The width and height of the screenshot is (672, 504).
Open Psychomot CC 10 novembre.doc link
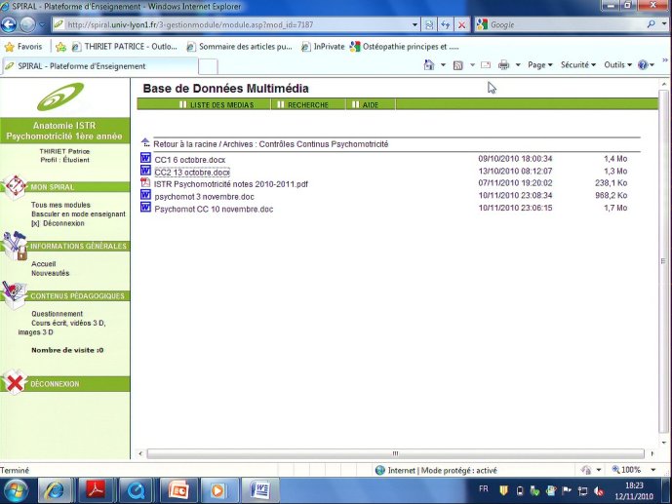tap(214, 209)
